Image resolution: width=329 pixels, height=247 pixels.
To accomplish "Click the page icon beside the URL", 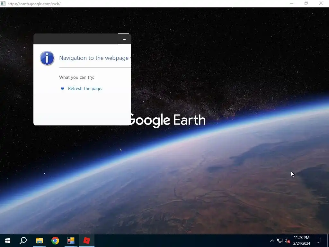I will click(x=3, y=4).
